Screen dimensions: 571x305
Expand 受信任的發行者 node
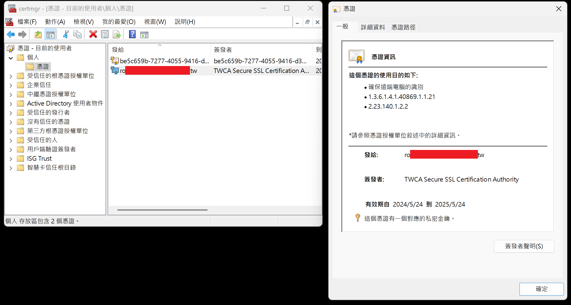click(11, 113)
